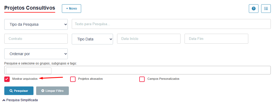
Task: Click the Projetos Consultivos heading
Action: [30, 8]
